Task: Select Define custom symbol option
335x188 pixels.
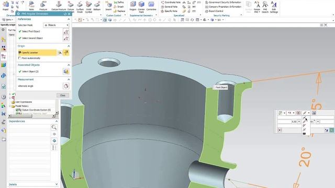Action: click(x=119, y=2)
